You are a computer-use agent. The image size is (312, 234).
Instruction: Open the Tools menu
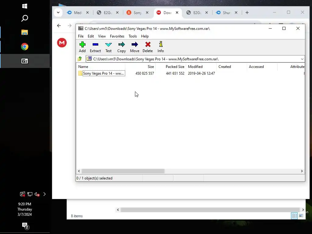pos(133,36)
